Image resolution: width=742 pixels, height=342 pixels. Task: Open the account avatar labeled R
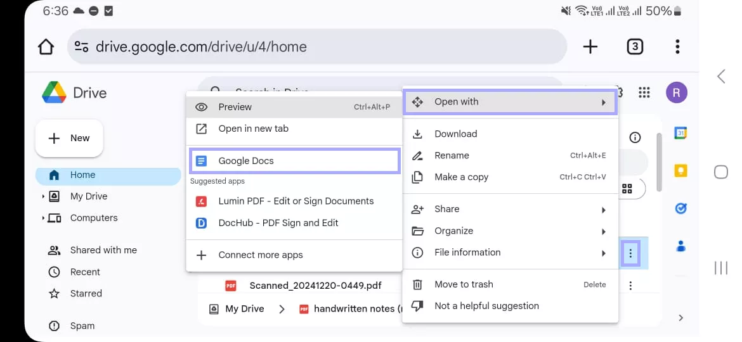pos(676,92)
